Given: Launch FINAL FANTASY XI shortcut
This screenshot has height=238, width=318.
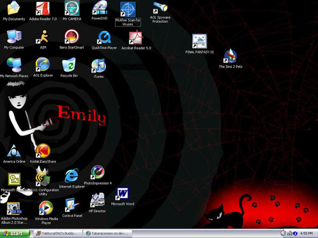Looking at the screenshot, I should [x=199, y=41].
